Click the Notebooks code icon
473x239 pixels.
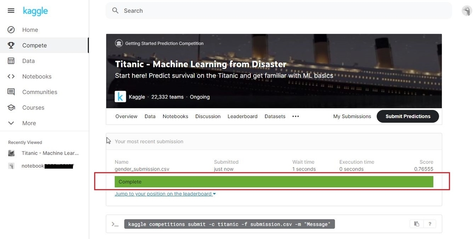click(11, 76)
